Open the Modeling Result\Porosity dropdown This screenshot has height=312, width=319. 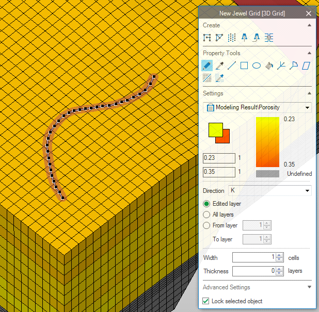point(258,107)
